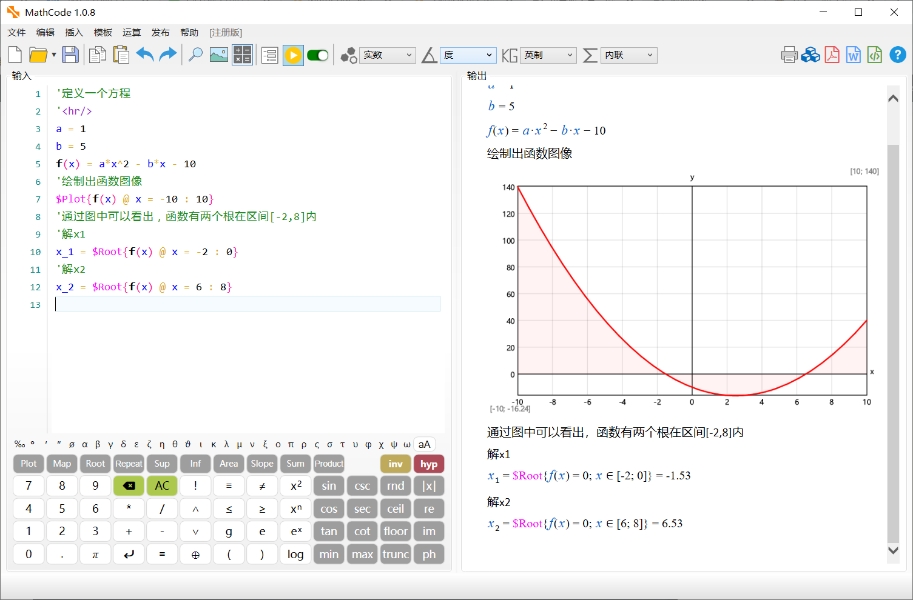The width and height of the screenshot is (913, 600).
Task: Click the sin function key
Action: click(329, 485)
